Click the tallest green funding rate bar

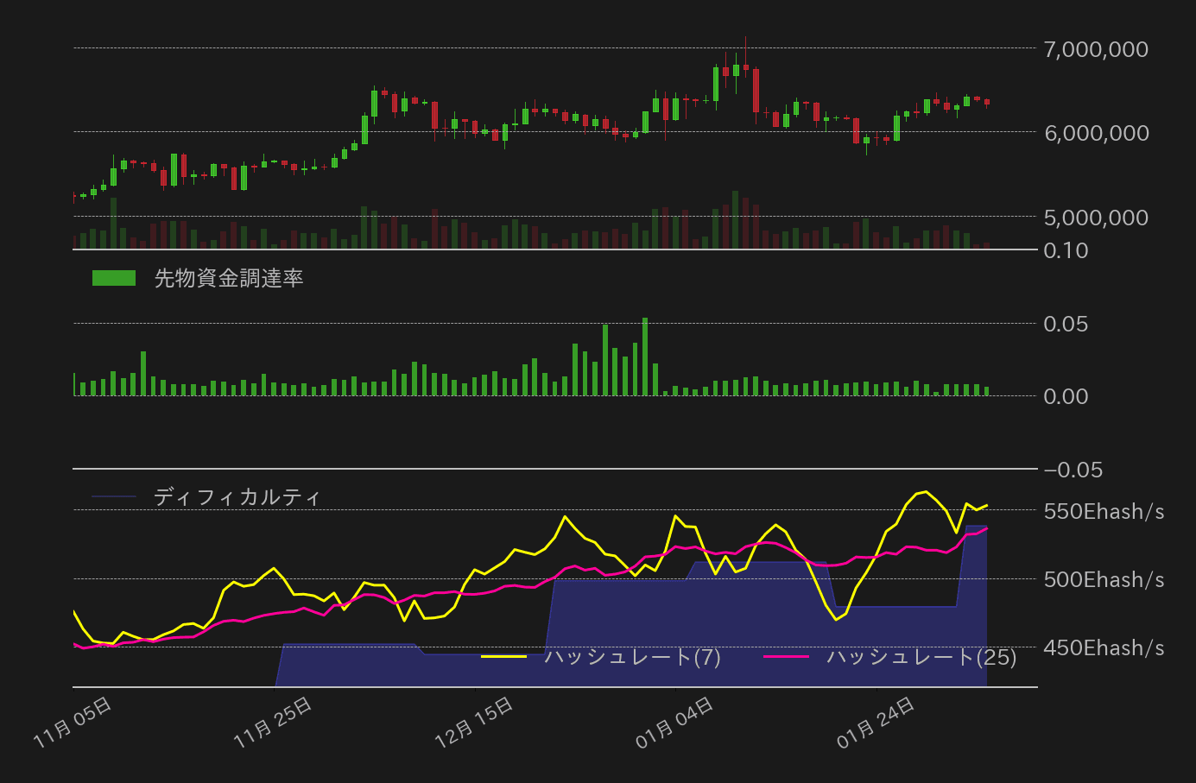(645, 357)
